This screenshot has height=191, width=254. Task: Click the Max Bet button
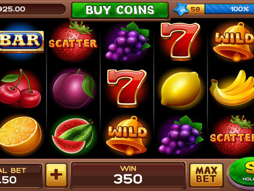tap(207, 175)
